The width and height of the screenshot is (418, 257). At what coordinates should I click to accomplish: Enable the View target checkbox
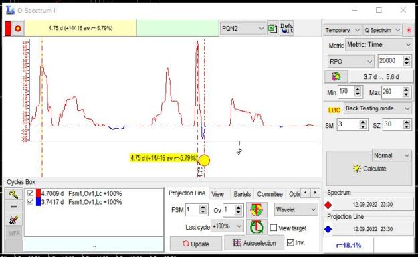pos(274,228)
